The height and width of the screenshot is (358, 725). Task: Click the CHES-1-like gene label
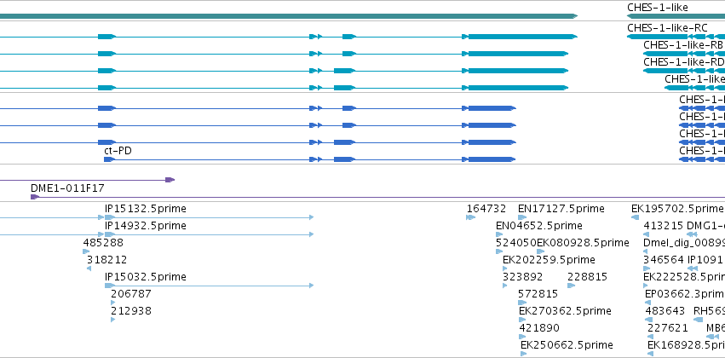tap(657, 8)
